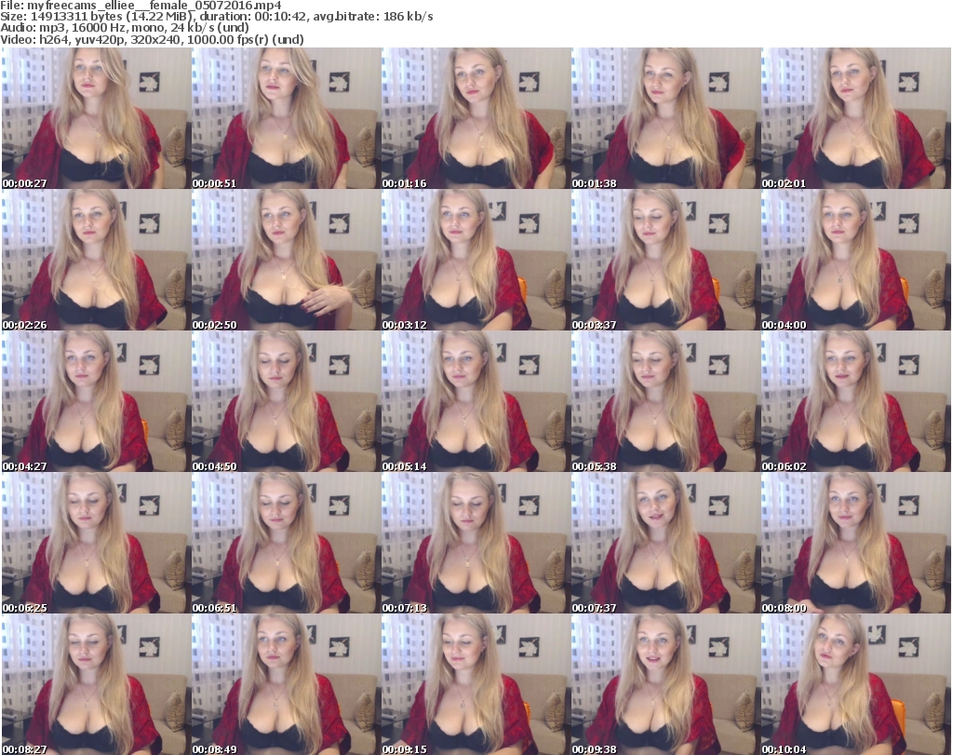The image size is (953, 755).
Task: Open the 00:09:38 thumbnail
Action: [666, 684]
